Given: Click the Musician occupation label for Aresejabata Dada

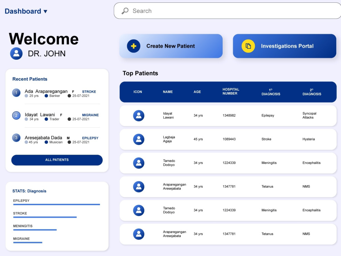Looking at the screenshot, I should (x=56, y=142).
